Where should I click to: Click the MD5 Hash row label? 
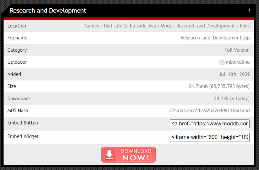pyautogui.click(x=18, y=111)
